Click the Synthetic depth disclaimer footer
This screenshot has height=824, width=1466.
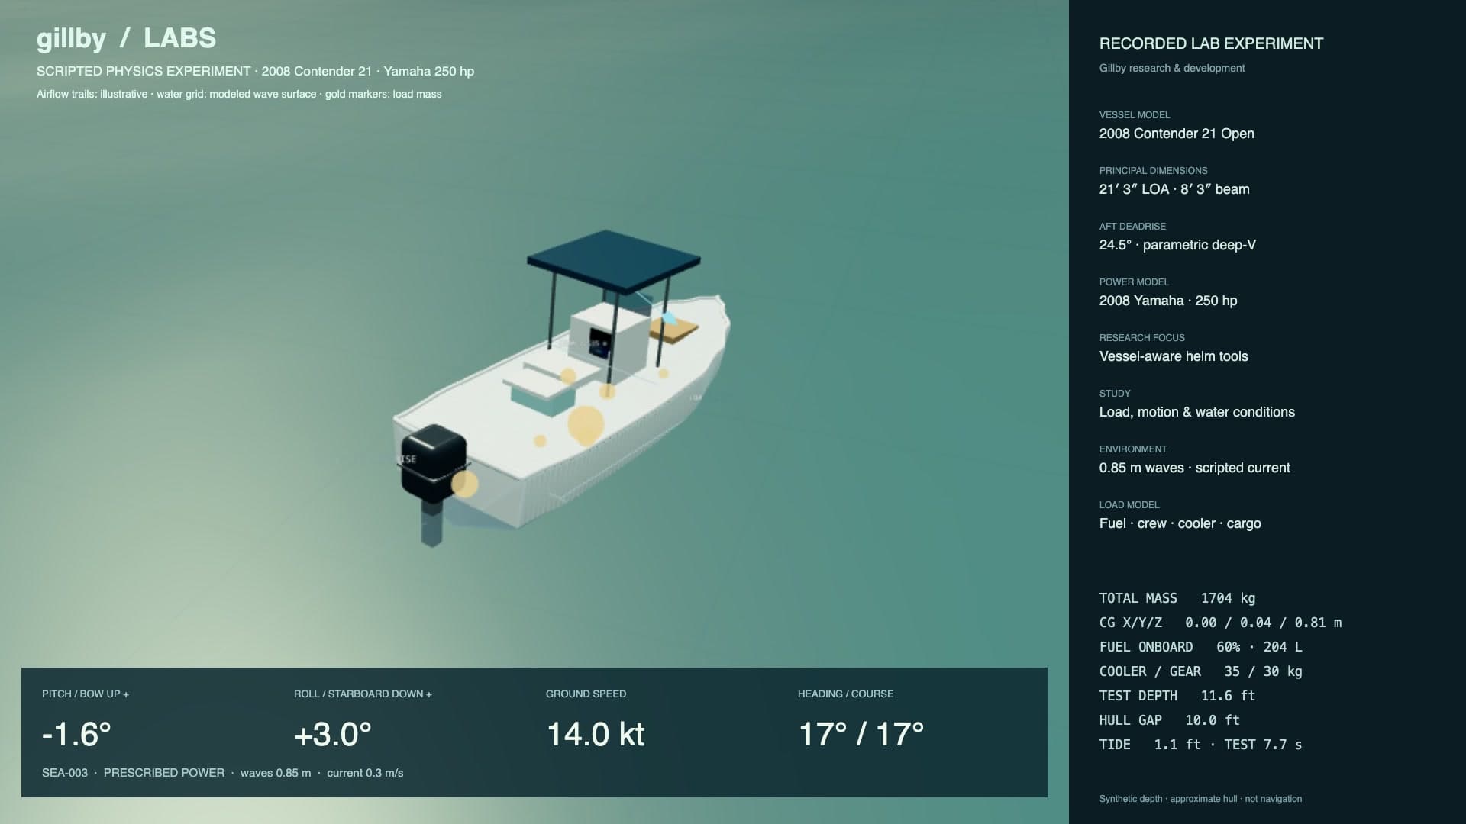click(1200, 799)
